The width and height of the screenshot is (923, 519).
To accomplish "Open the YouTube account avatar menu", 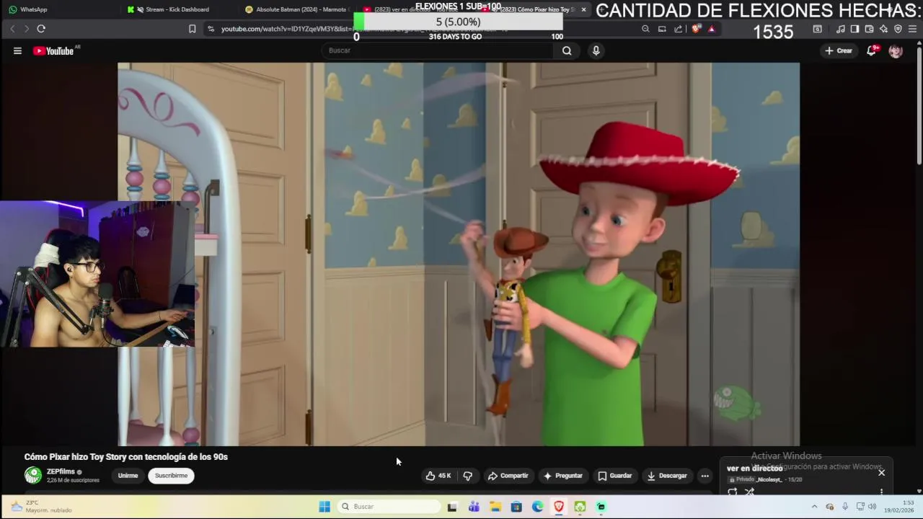I will point(896,50).
